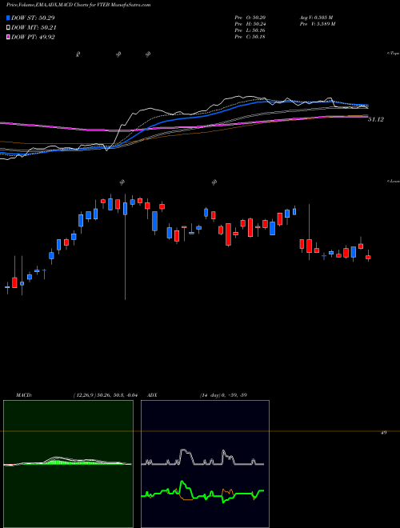Screen dimensions: 400x528
Task: Click the 49 price level label
Action: pos(383,433)
